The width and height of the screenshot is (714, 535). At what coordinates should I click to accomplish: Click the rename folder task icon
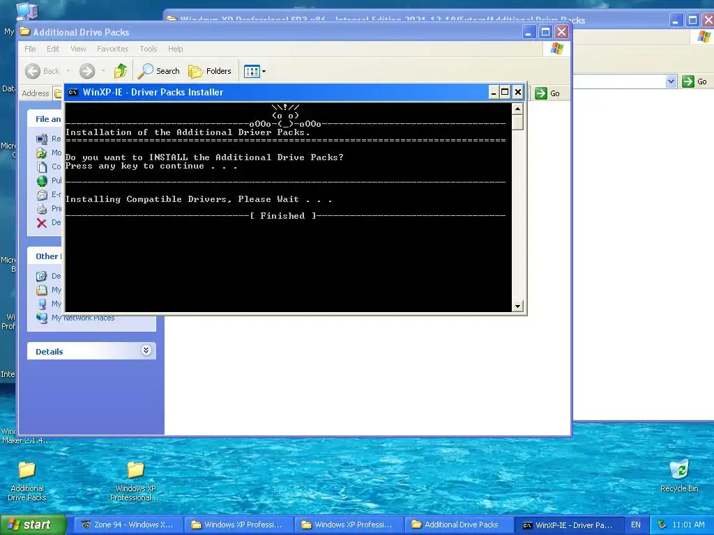pyautogui.click(x=42, y=139)
